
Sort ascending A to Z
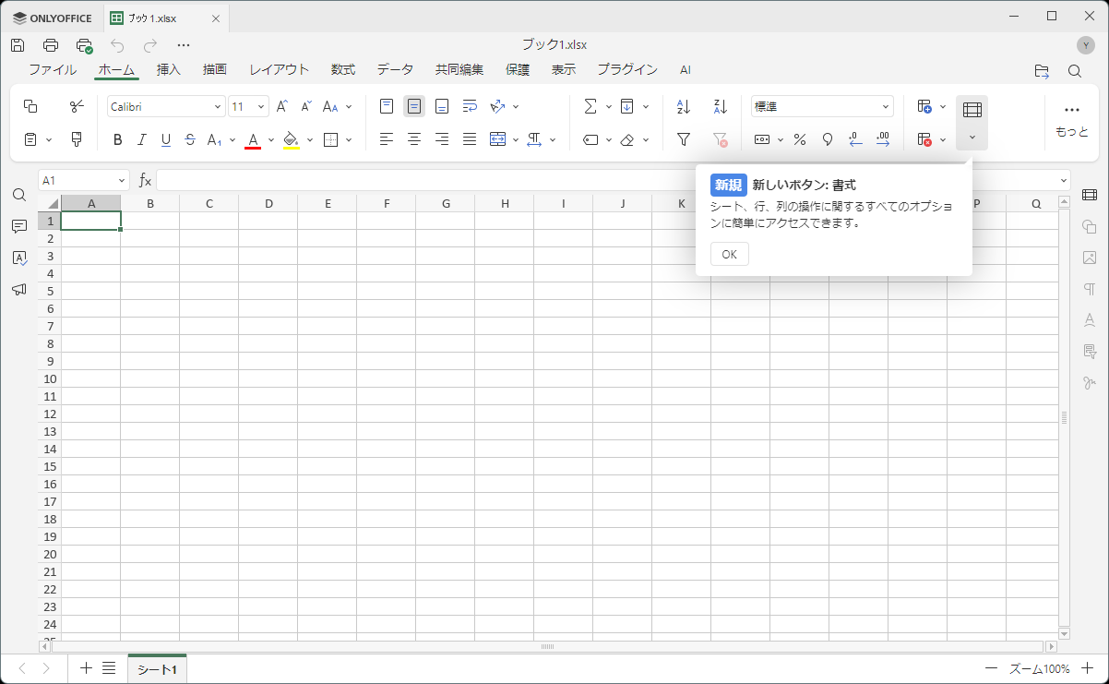point(684,107)
